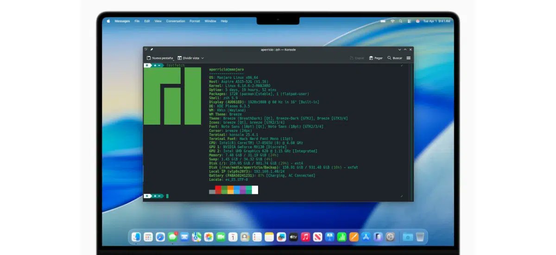Image resolution: width=556 pixels, height=255 pixels.
Task: Open Freeform in the dock
Action: [x=281, y=237]
